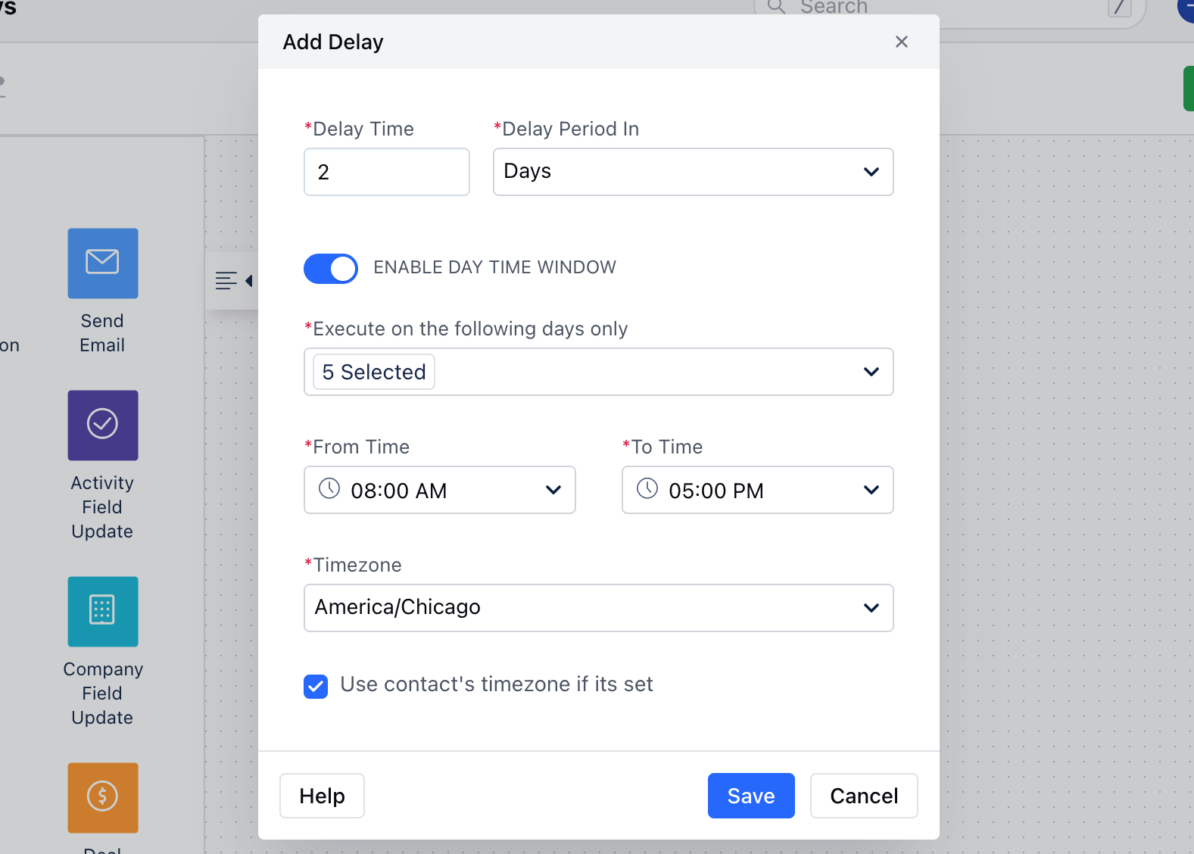Screen dimensions: 1194x854
Task: Expand the execute days 5 Selected dropdown
Action: 599,372
